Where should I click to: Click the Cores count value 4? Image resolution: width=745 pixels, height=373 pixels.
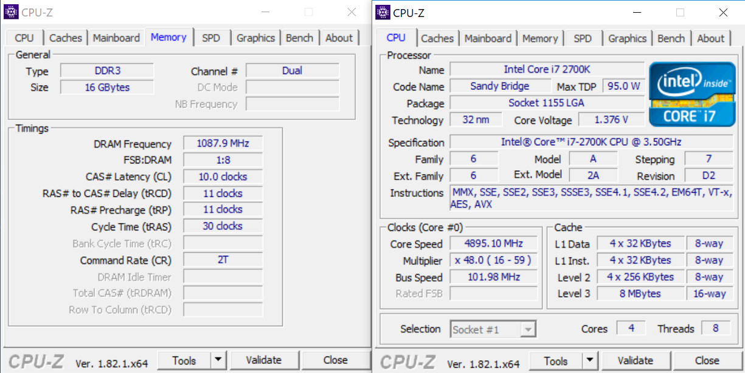pyautogui.click(x=631, y=328)
